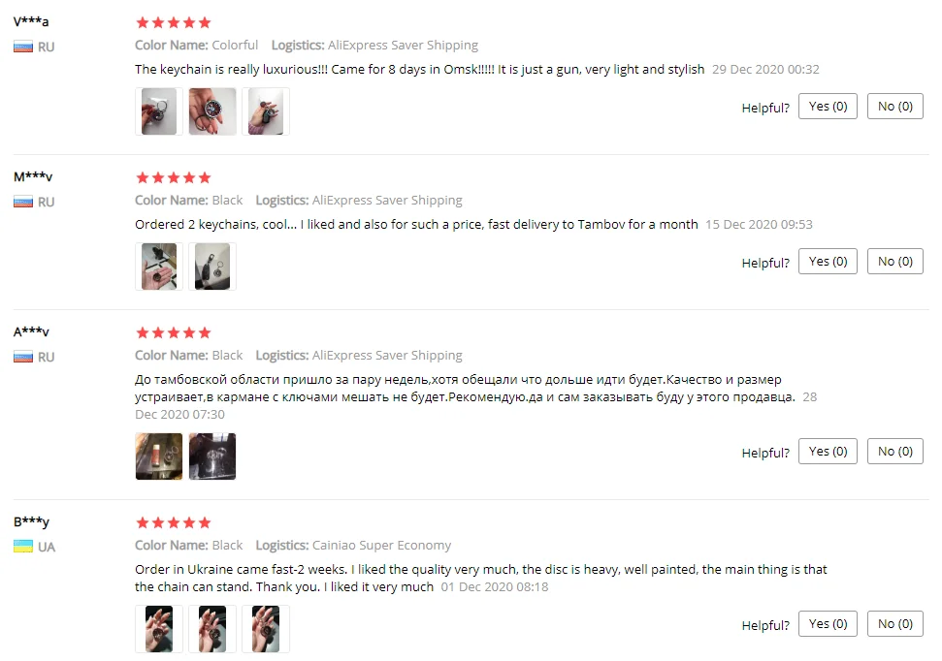The width and height of the screenshot is (942, 661).
Task: Vote Yes on the Omsk keychain review
Action: point(828,107)
